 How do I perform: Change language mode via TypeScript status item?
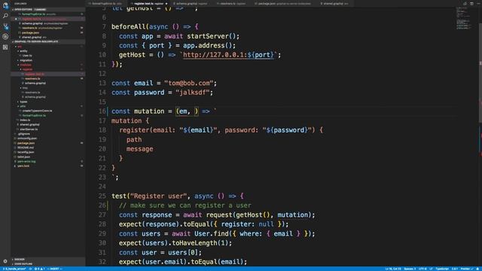442,269
